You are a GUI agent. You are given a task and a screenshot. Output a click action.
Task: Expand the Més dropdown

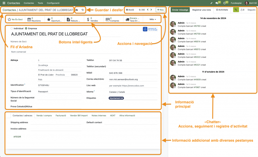153,19
